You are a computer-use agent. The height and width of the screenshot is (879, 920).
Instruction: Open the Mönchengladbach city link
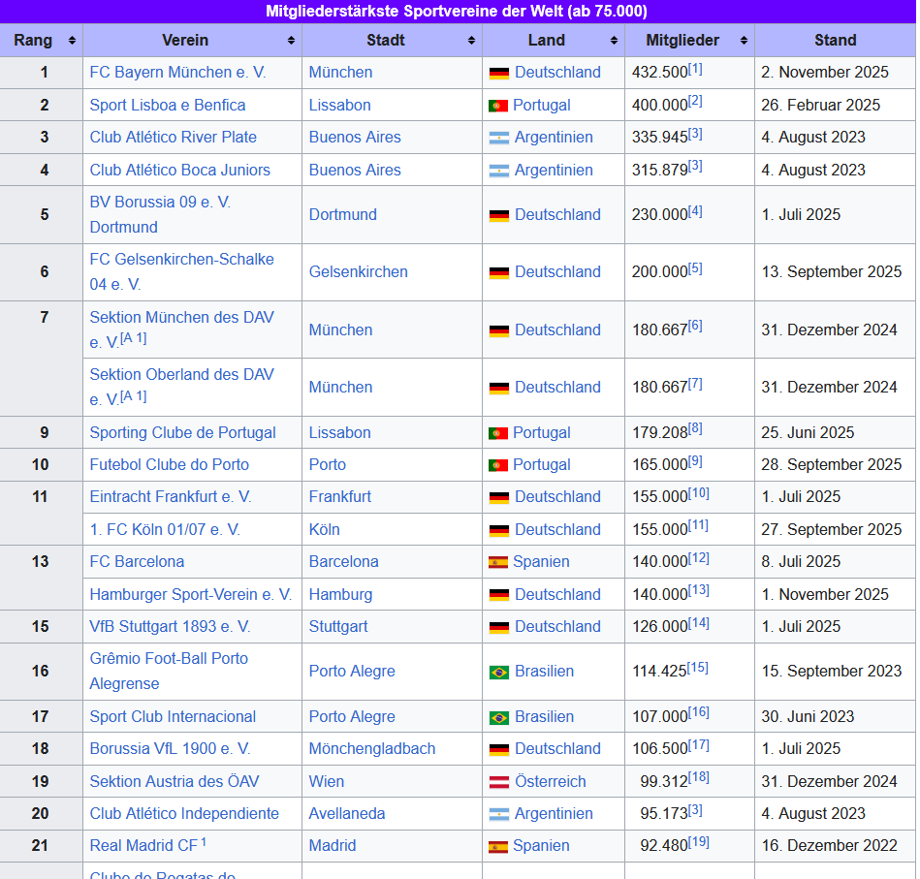(x=372, y=749)
